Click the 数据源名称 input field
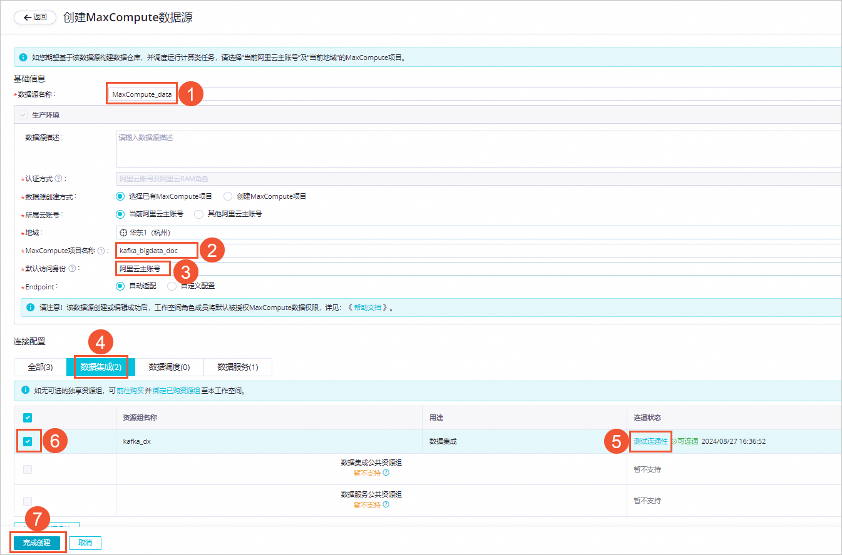The width and height of the screenshot is (842, 555). click(x=474, y=94)
